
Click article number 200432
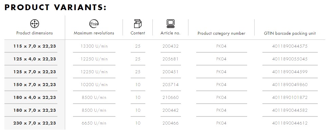coord(170,46)
